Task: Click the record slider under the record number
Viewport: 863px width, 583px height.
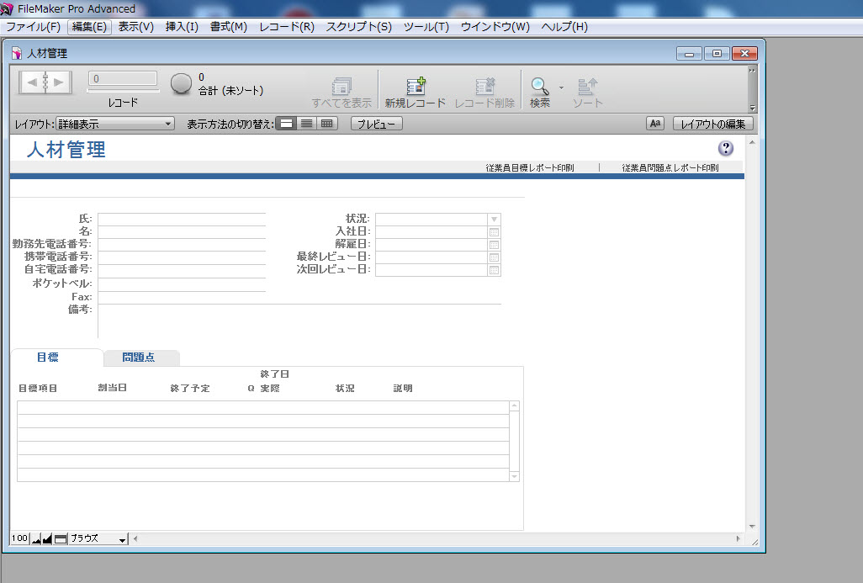Action: 123,90
